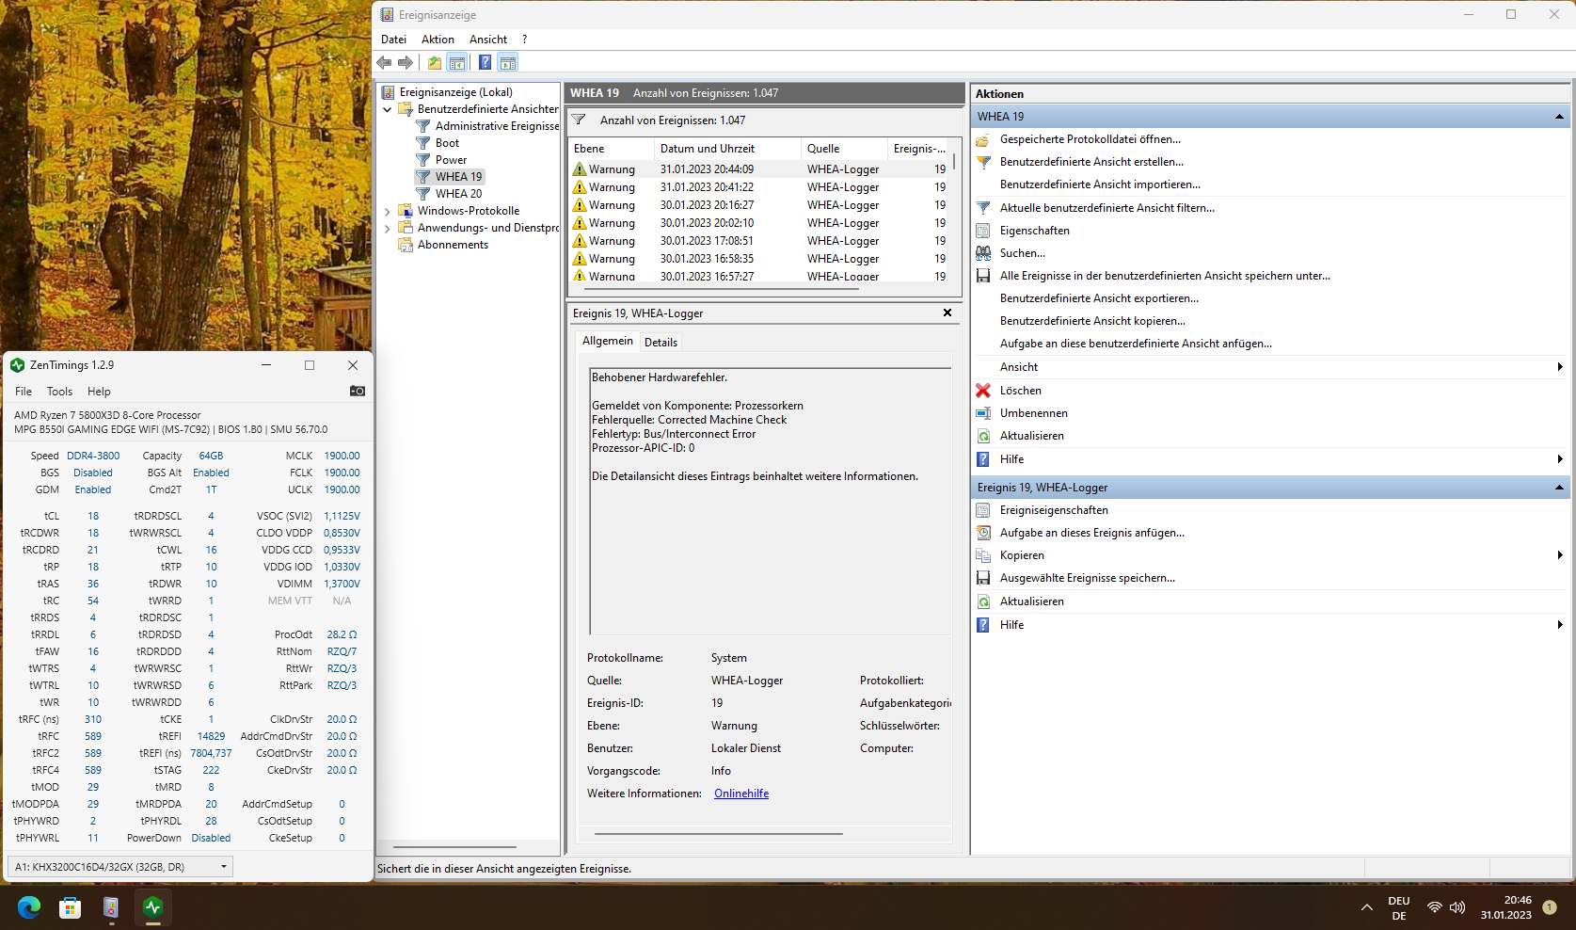Select Administrative Ereignisse in the tree

497,126
